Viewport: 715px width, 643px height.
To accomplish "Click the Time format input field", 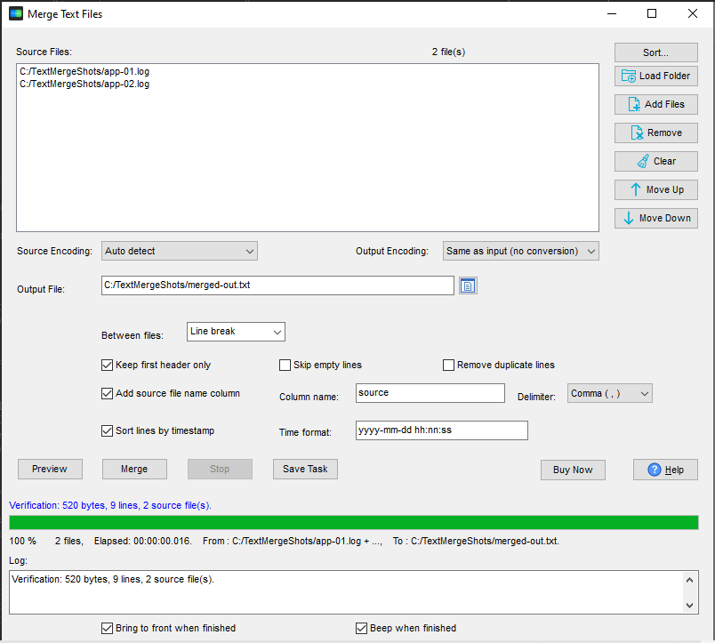I will 442,430.
